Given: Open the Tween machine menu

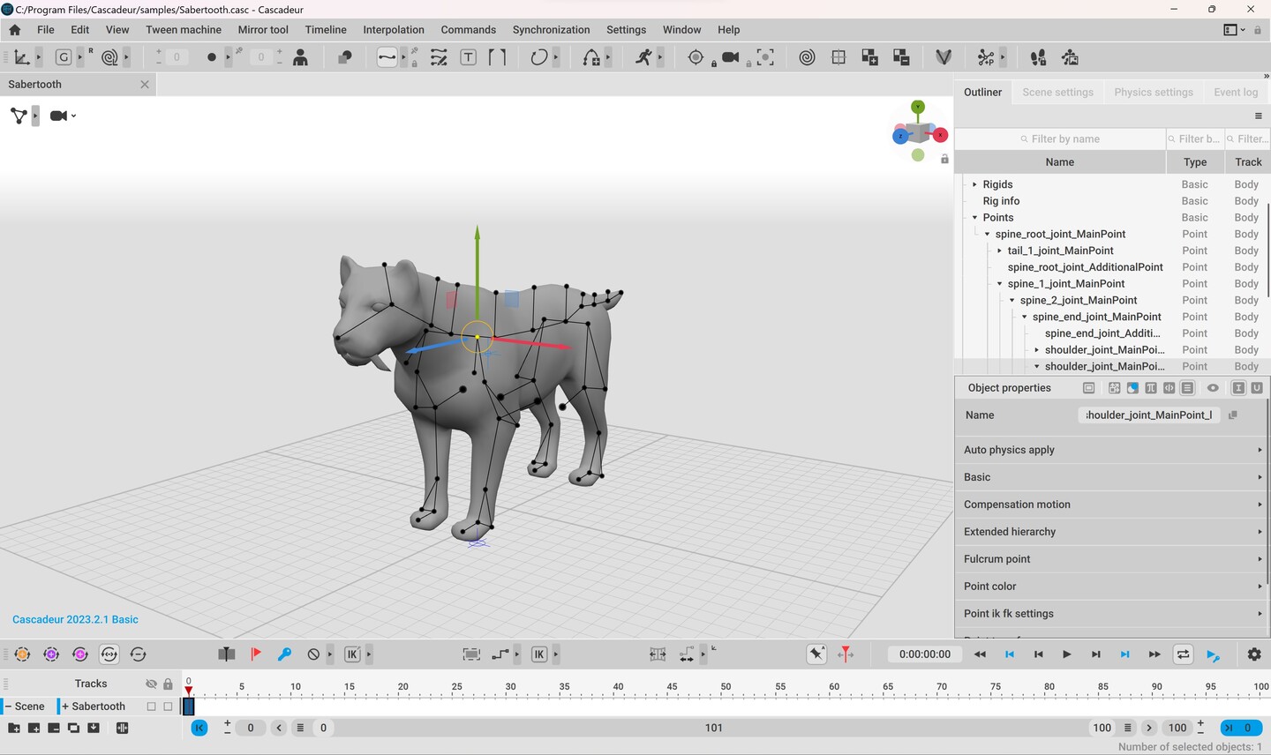Looking at the screenshot, I should (x=183, y=29).
